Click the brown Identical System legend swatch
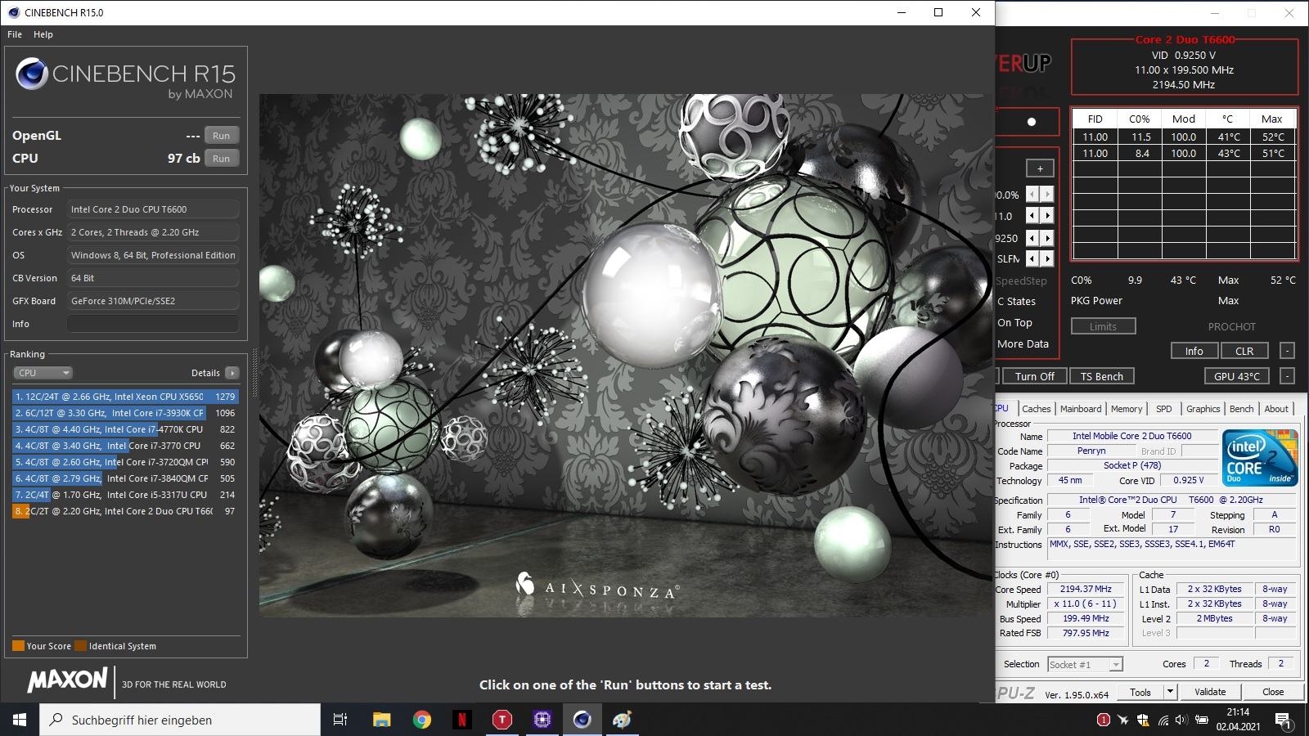This screenshot has height=736, width=1309. tap(80, 646)
